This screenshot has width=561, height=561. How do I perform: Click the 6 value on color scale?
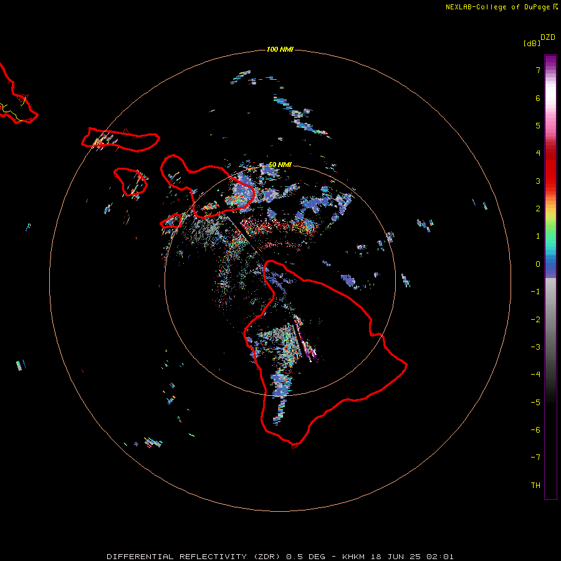(x=538, y=98)
